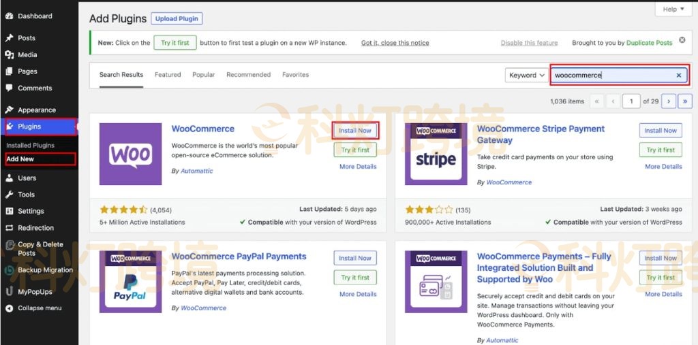
Task: Dismiss the notice with the X icon
Action: (682, 40)
